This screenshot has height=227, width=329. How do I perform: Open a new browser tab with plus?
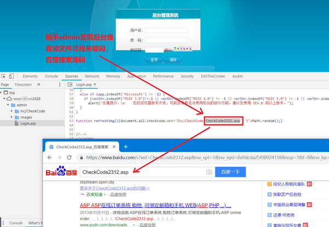coord(126,146)
